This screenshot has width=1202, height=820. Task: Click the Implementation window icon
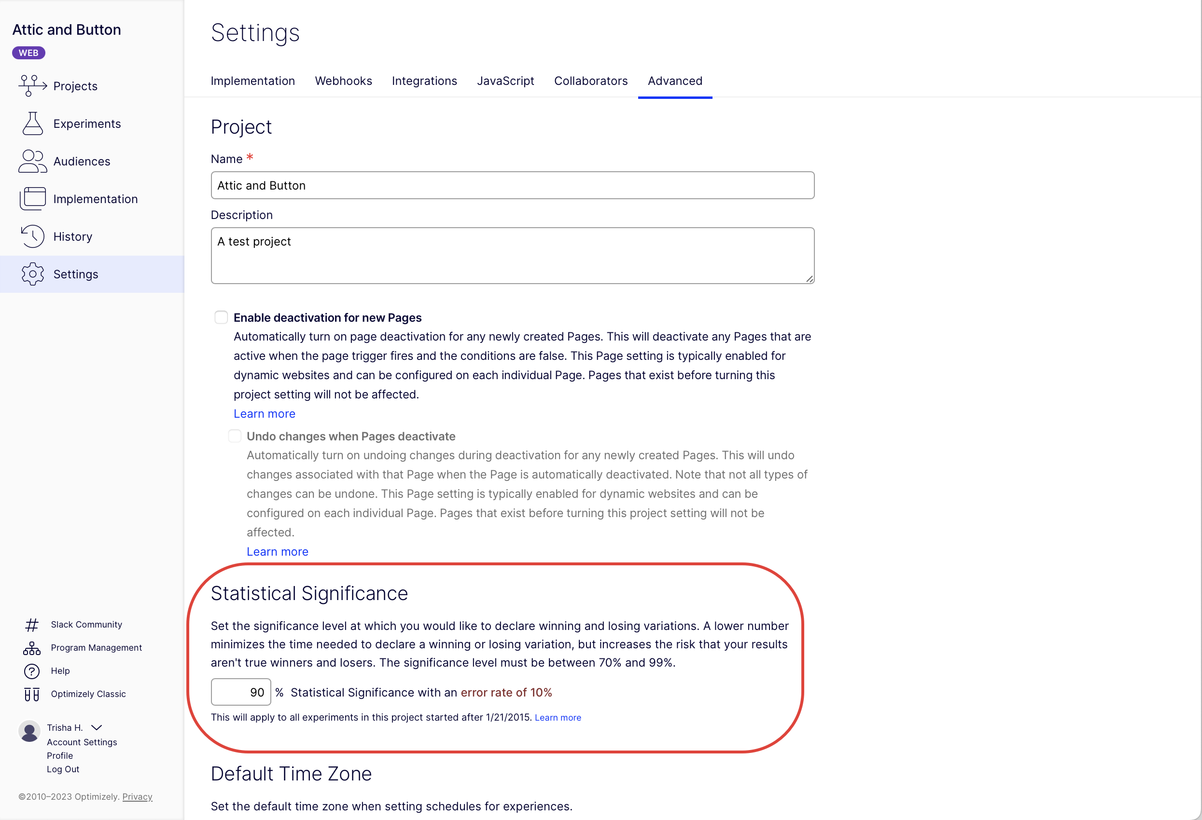coord(32,199)
